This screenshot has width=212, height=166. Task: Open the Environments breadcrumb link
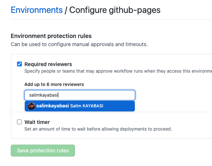[37, 10]
